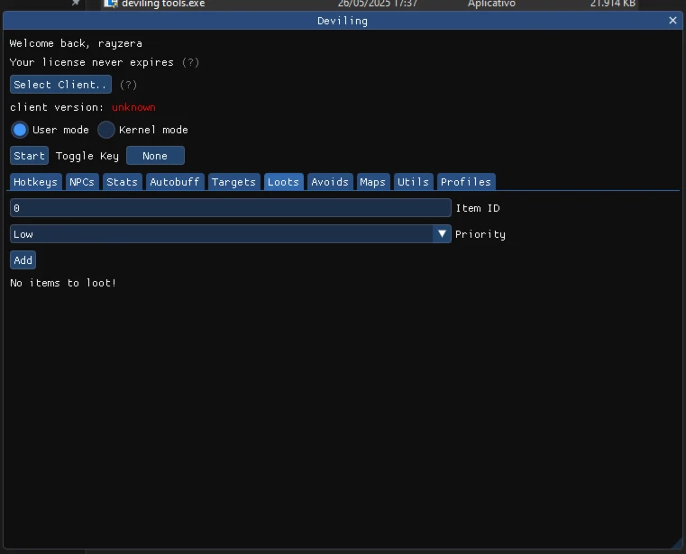Show help next to license expiry text
686x554 pixels.
pyautogui.click(x=190, y=62)
